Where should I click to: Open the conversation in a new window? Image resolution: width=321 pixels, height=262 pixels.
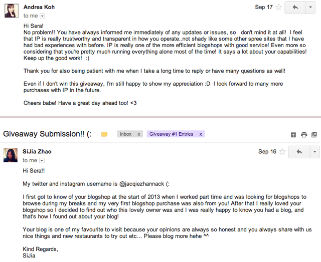(x=314, y=134)
